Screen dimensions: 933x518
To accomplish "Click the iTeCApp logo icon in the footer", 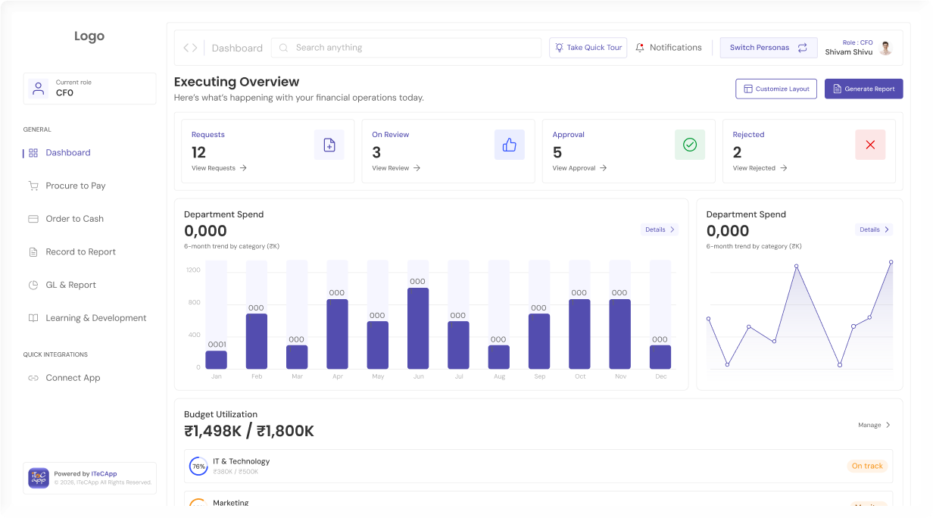I will tap(39, 478).
